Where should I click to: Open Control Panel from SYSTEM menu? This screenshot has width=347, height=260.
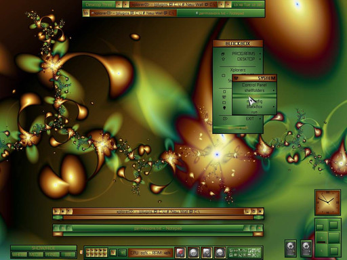tap(254, 85)
